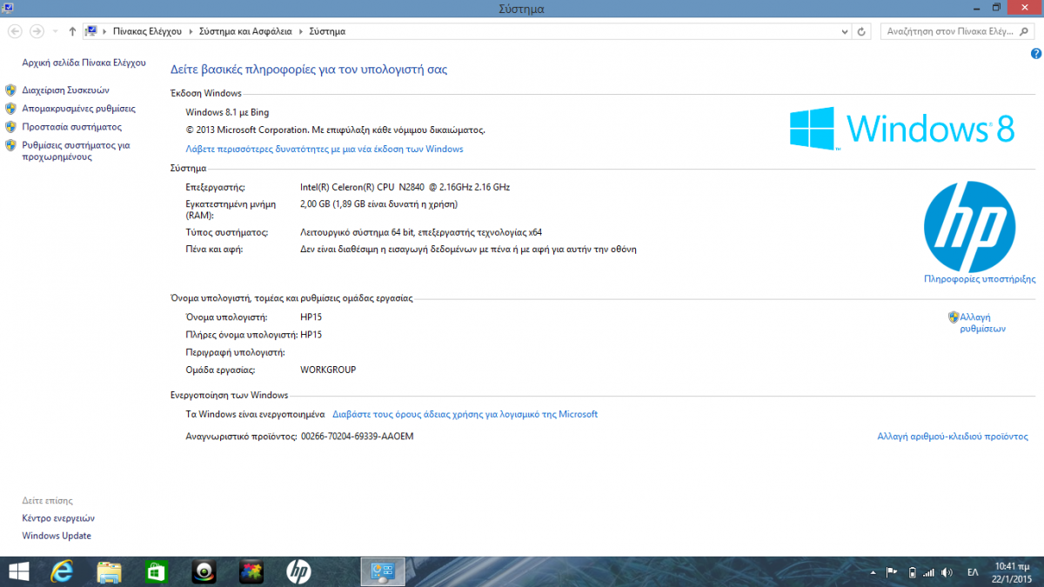
Task: Click network signal tray icon
Action: tap(928, 572)
